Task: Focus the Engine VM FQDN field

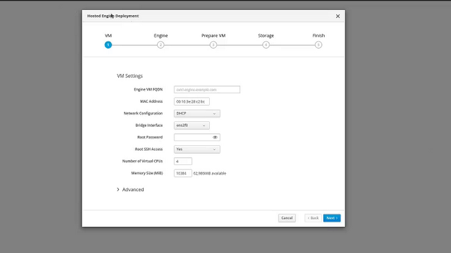Action: 207,90
